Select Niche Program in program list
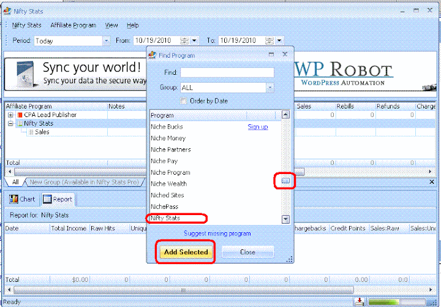Viewport: 441px width, 307px height. tap(170, 172)
